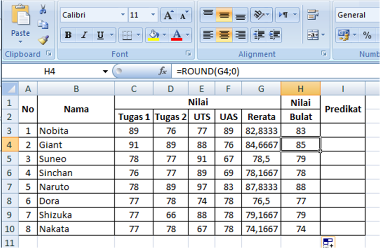Decrease font size with Shrink Font

point(184,15)
